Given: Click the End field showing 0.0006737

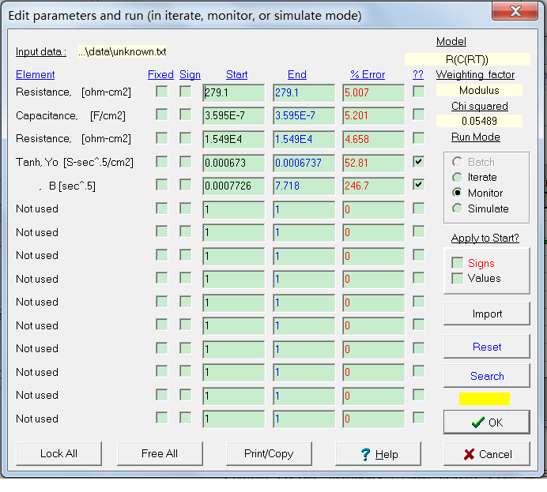Looking at the screenshot, I should pyautogui.click(x=304, y=163).
